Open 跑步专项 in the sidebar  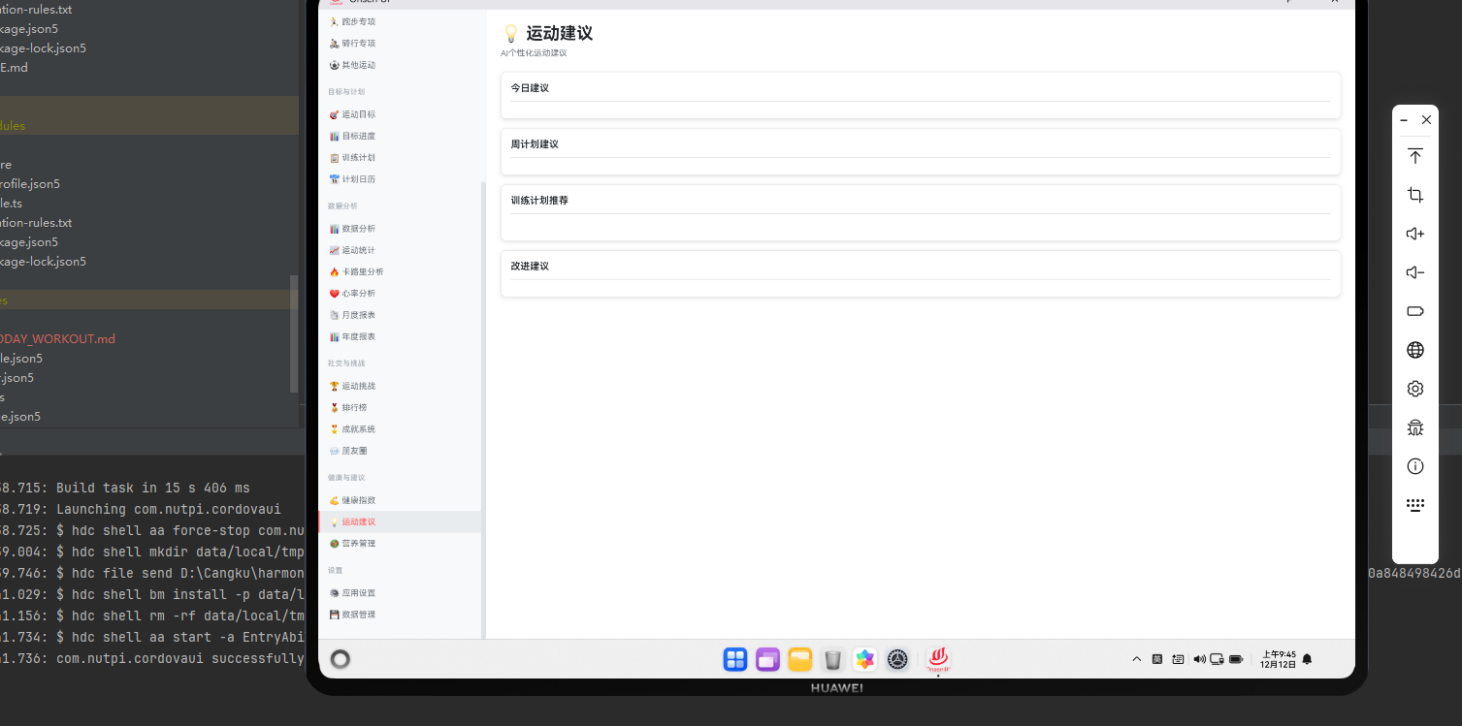coord(400,21)
